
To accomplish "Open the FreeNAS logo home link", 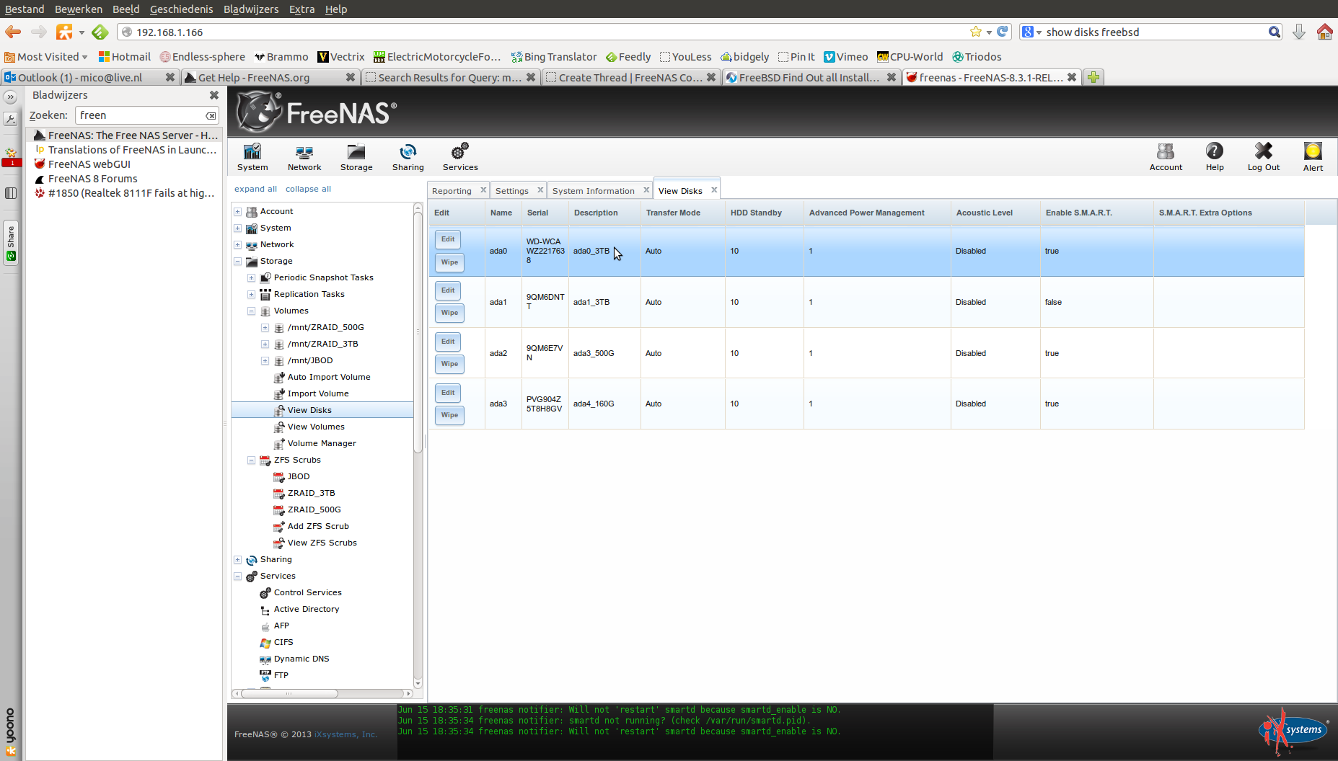I will 317,112.
